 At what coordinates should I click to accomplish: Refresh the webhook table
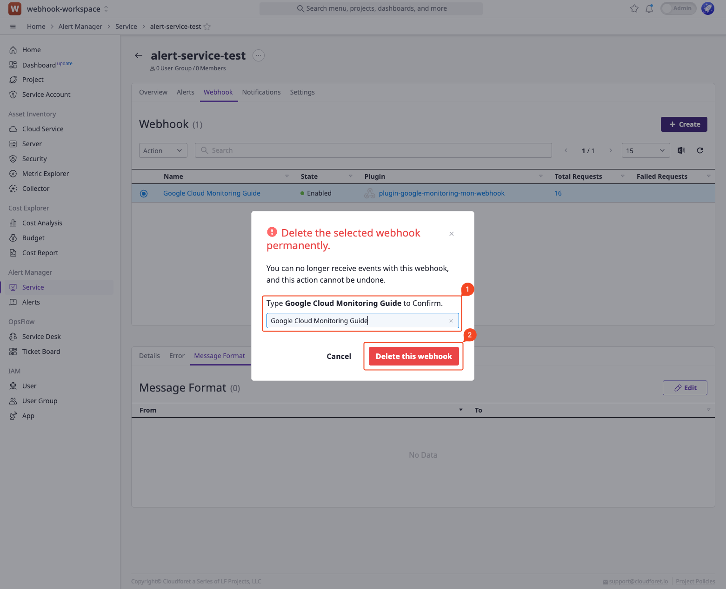coord(700,150)
